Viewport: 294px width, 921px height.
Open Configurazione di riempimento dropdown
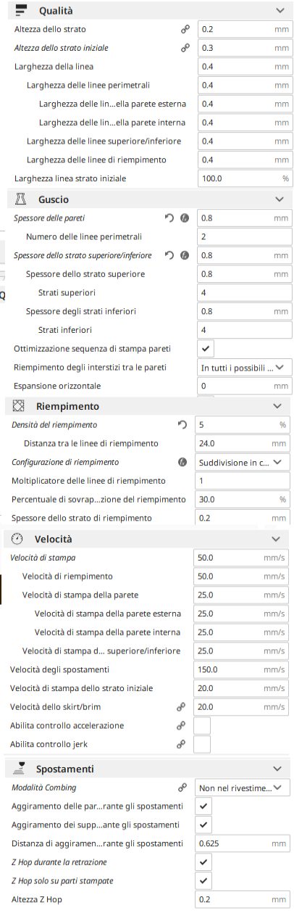(243, 462)
